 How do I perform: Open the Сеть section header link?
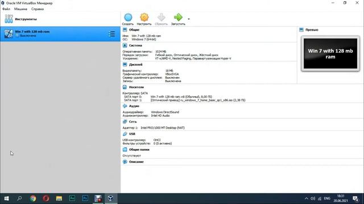133,122
